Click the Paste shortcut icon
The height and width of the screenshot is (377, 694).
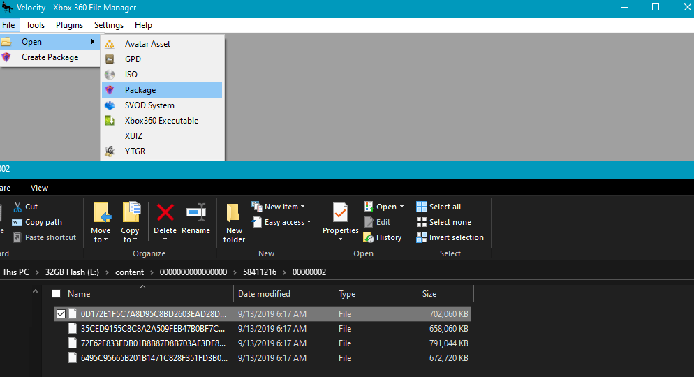pos(17,237)
